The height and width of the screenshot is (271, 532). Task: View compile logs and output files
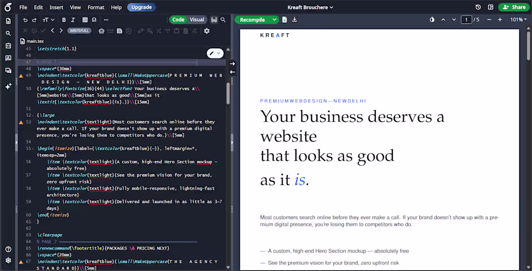click(x=285, y=20)
